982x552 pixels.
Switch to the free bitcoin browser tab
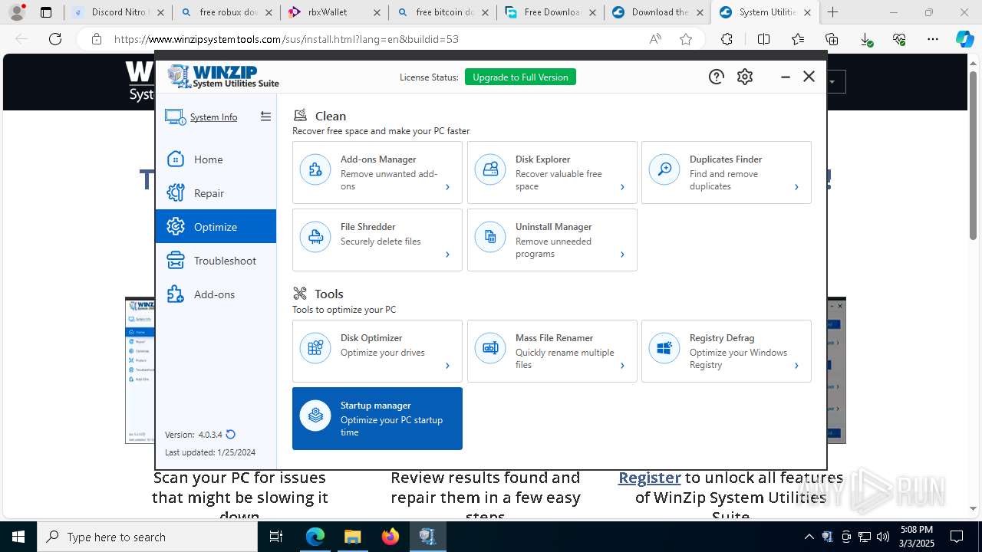point(443,12)
